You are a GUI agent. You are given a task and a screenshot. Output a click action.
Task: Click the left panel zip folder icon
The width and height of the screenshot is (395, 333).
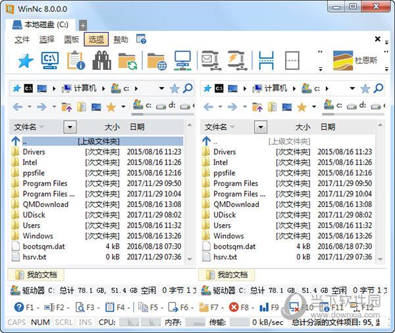tap(82, 107)
